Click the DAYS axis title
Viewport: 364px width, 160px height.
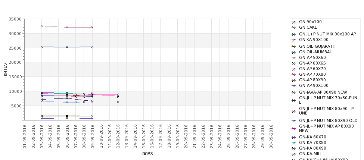coord(147,154)
